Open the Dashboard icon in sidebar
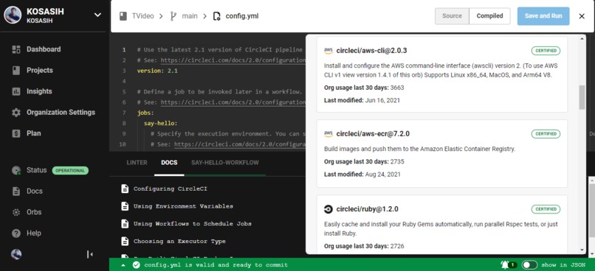 click(16, 49)
